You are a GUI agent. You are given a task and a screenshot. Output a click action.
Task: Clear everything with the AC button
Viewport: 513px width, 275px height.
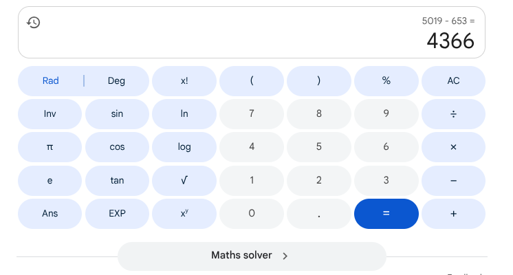453,80
